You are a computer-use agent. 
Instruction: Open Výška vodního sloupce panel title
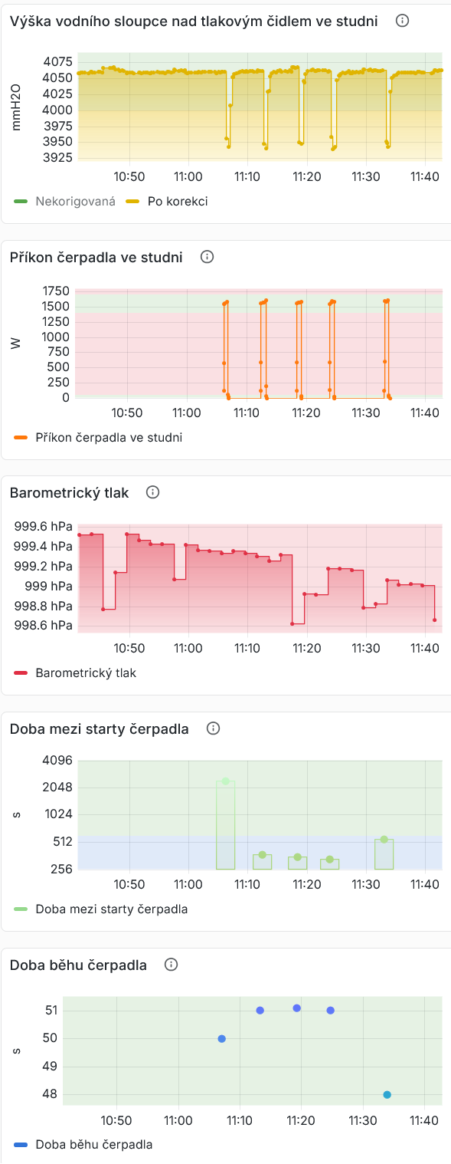point(194,21)
